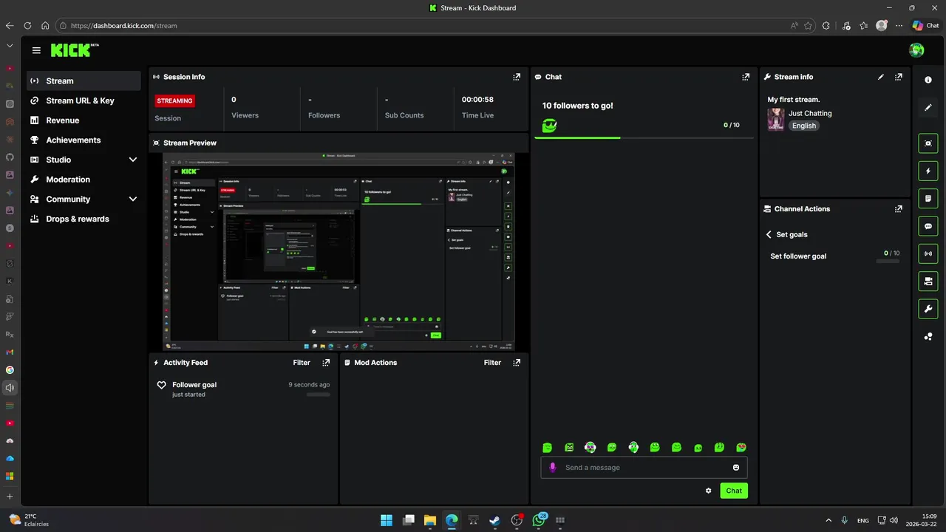Pop out the Chat panel

coord(746,77)
